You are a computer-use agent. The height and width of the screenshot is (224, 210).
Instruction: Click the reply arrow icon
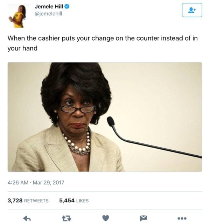pyautogui.click(x=27, y=218)
